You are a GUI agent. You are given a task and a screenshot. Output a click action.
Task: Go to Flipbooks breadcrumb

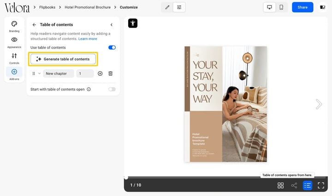(x=47, y=7)
